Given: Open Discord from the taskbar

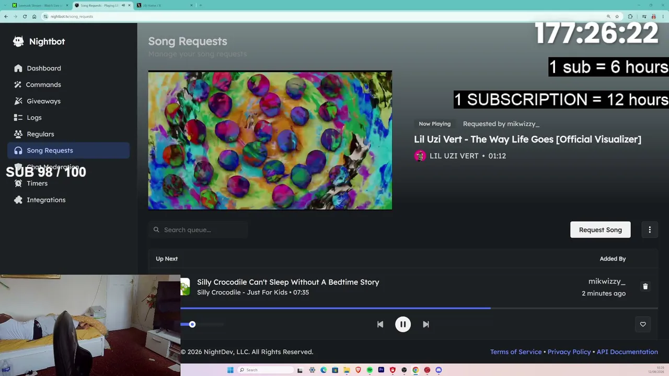Looking at the screenshot, I should tap(439, 370).
